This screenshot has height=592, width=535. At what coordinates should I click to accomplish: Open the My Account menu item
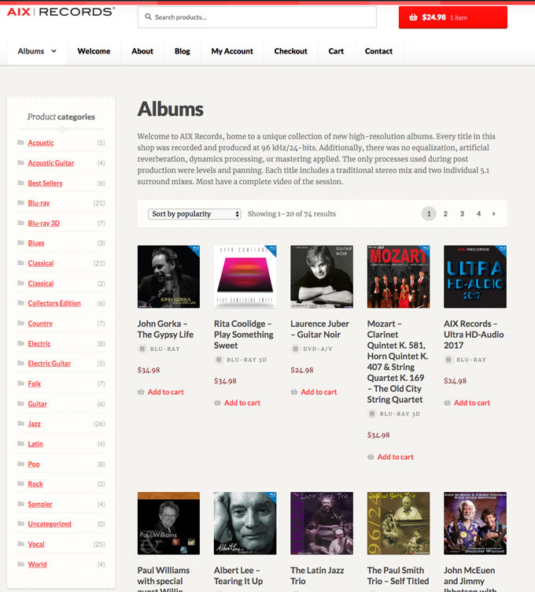[x=232, y=51]
